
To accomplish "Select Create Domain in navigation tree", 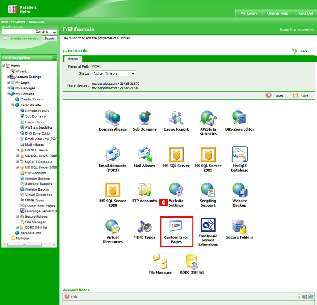I will click(x=32, y=99).
